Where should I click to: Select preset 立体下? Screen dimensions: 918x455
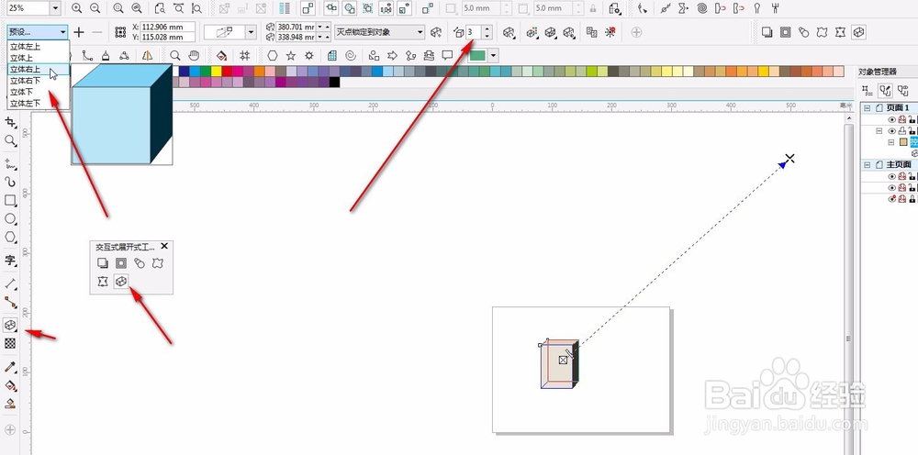tap(38, 92)
